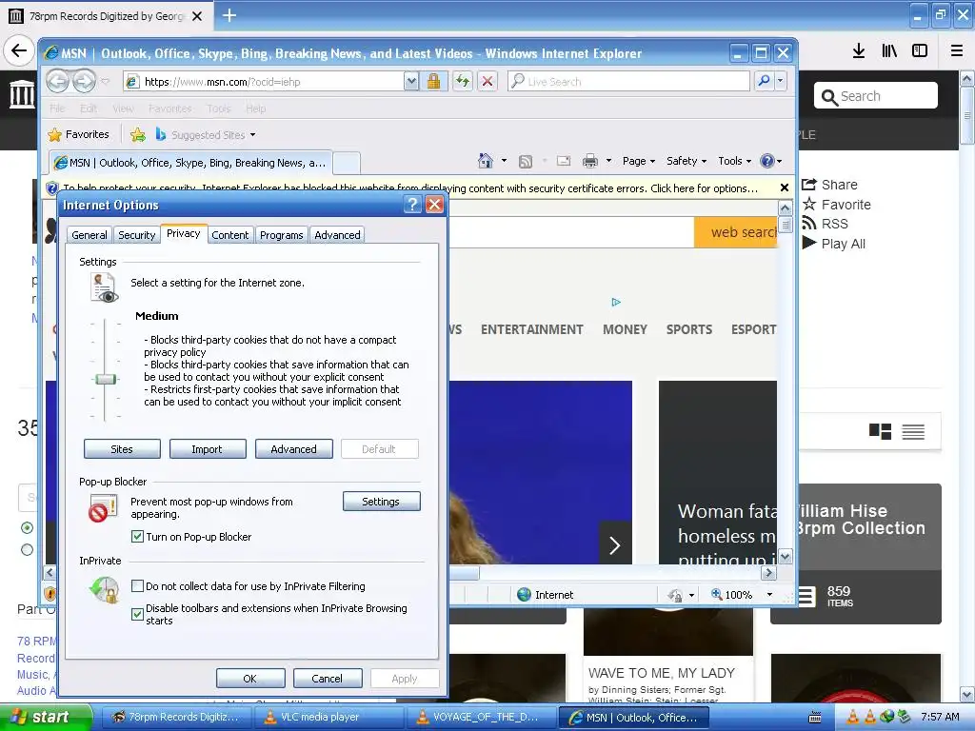The width and height of the screenshot is (975, 731).
Task: Switch to the Programs tab
Action: coord(282,235)
